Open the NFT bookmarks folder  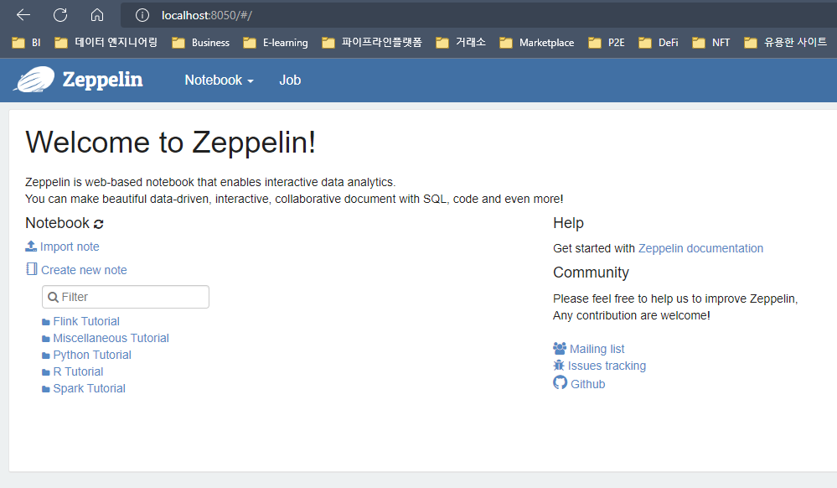pos(711,43)
